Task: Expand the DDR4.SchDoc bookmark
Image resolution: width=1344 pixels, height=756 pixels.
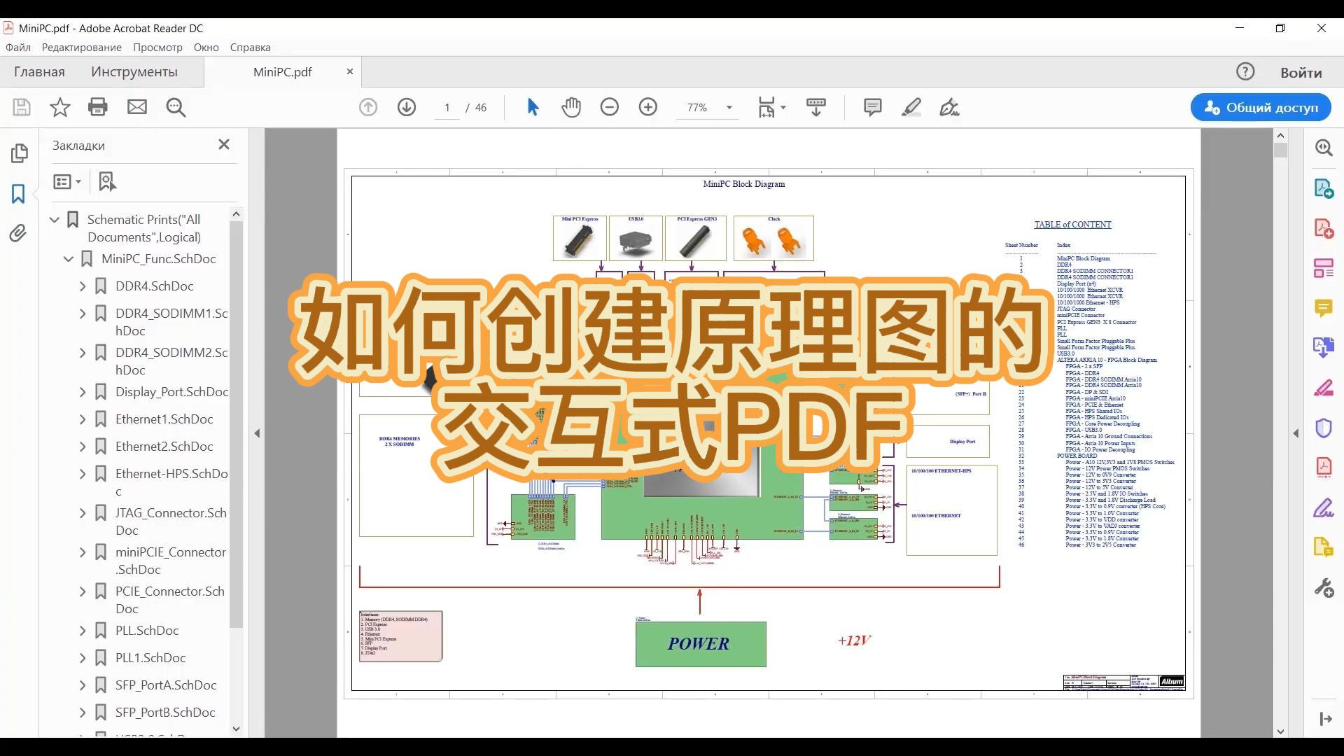Action: (x=81, y=286)
